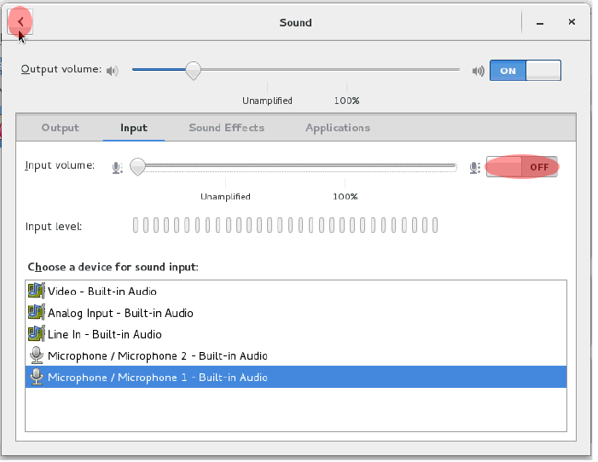This screenshot has height=462, width=598.
Task: Click the sound card icon for Line In
Action: point(37,333)
